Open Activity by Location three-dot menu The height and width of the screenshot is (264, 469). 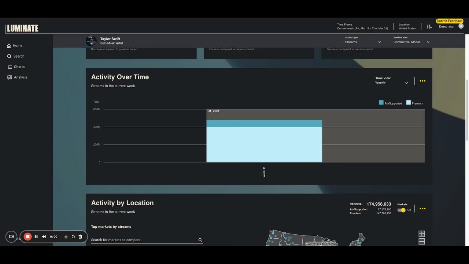[422, 209]
